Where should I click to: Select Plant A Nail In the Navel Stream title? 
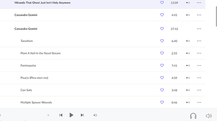tap(40, 53)
